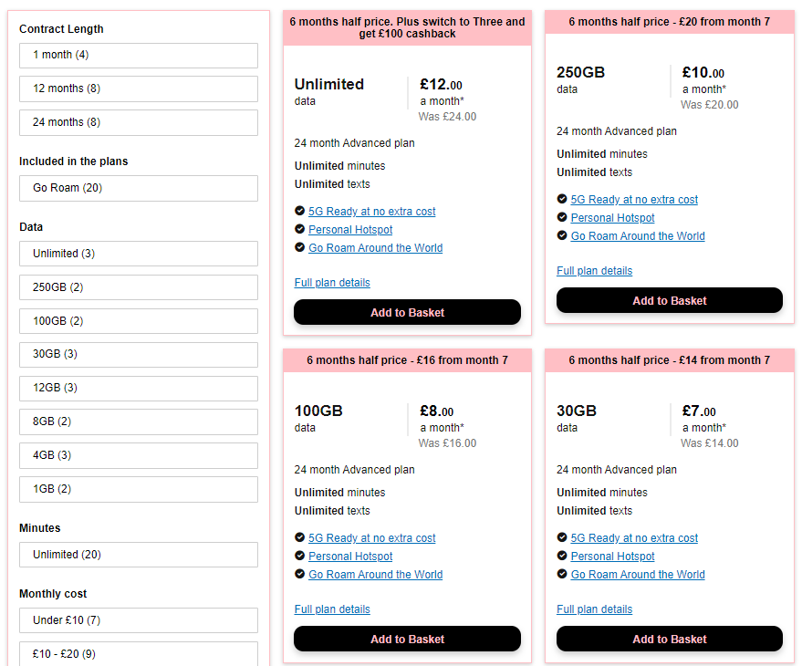Toggle the Go Roam plan filter
The image size is (802, 666).
point(139,188)
